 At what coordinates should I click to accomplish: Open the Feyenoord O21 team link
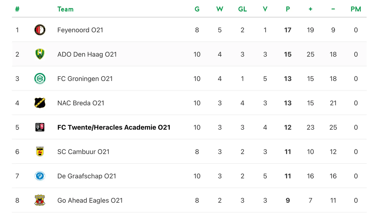80,30
